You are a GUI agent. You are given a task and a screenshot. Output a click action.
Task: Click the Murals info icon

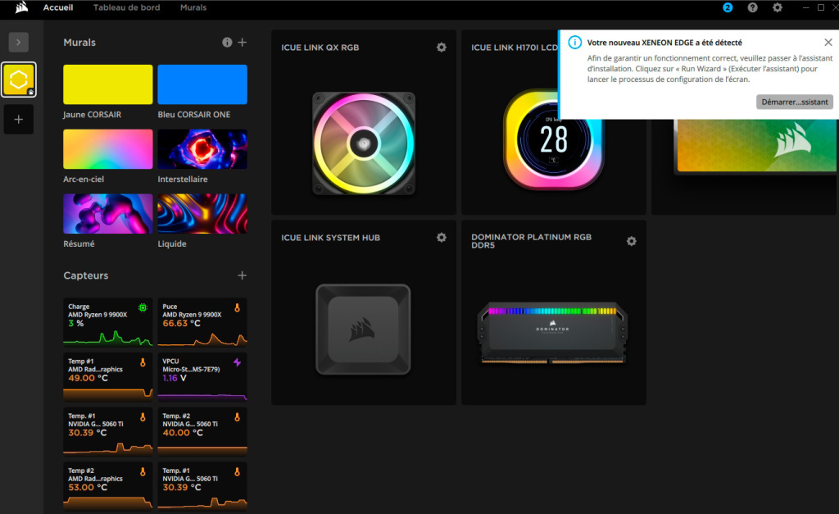coord(227,43)
